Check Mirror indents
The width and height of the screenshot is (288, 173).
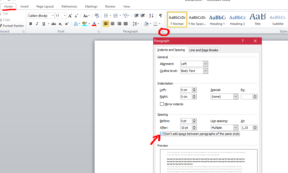coord(162,104)
